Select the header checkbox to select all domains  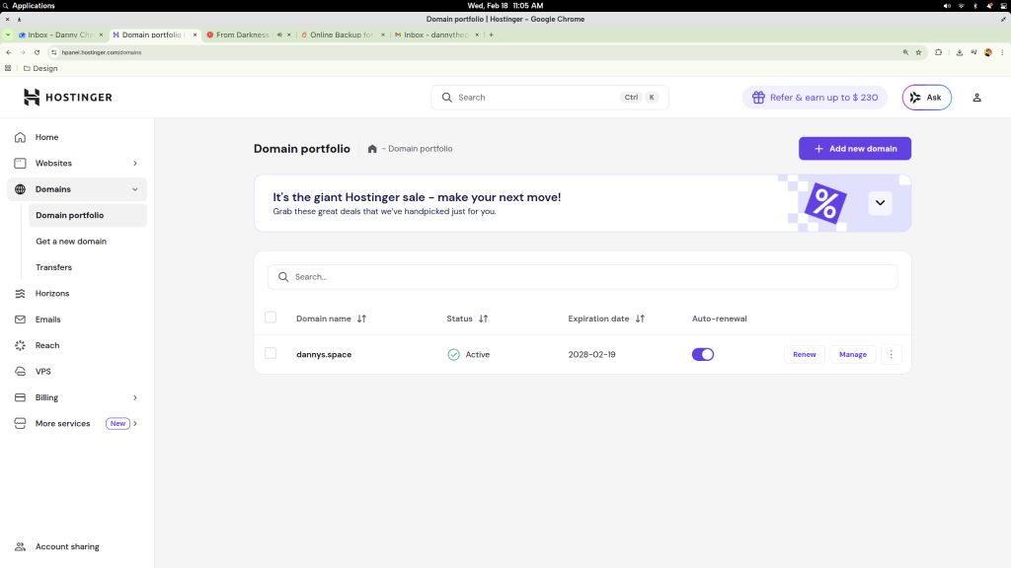271,318
